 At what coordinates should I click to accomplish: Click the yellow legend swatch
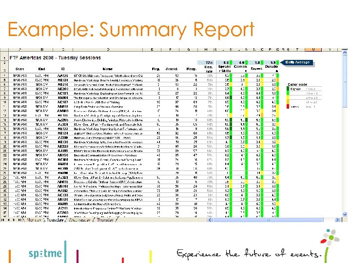coord(288,98)
